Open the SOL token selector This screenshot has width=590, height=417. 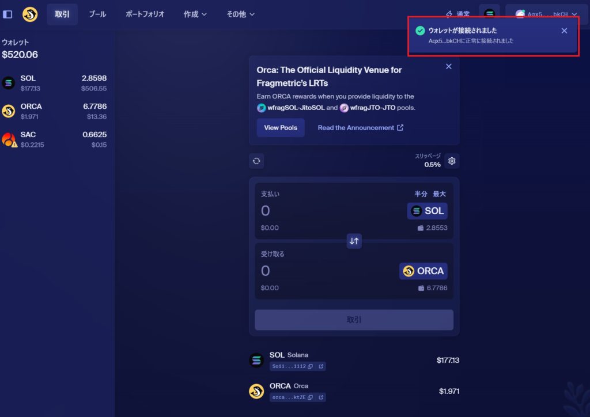click(427, 211)
